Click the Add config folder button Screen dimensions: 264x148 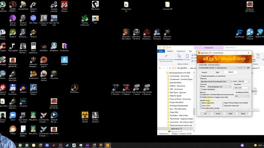coord(248,68)
